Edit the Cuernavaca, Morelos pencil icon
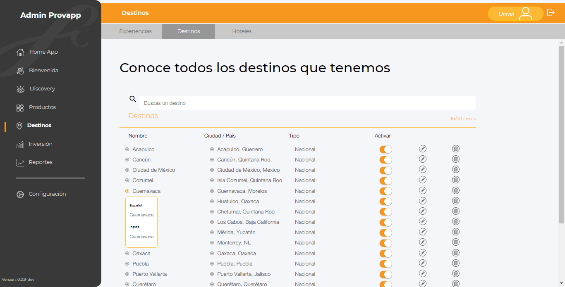This screenshot has height=287, width=565. 422,190
